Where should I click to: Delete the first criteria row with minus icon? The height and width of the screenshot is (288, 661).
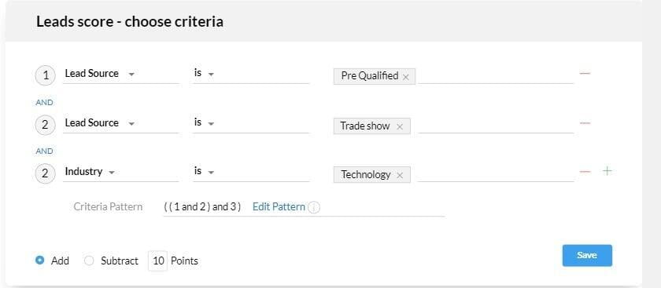coord(585,74)
